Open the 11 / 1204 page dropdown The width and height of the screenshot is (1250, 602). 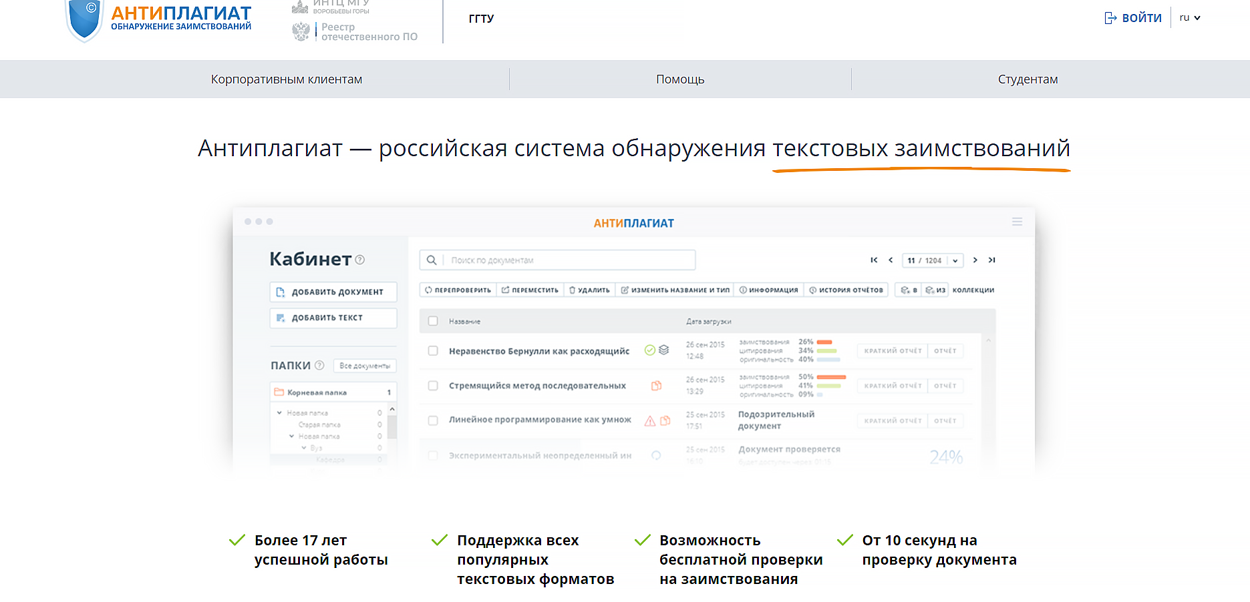point(933,260)
